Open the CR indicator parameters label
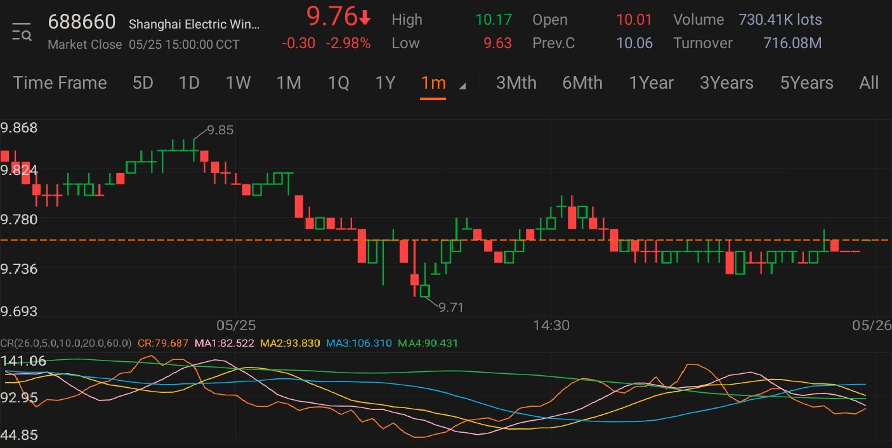Screen dimensions: 892x448 coord(66,343)
